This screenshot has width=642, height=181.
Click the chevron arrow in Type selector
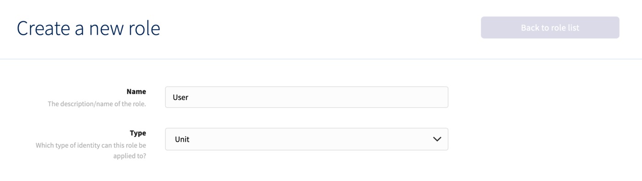(x=437, y=139)
